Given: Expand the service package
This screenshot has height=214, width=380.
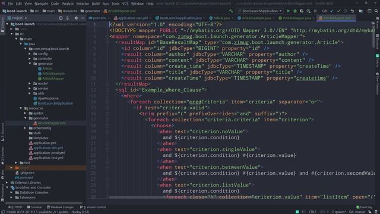Looking at the screenshot, I should (x=30, y=89).
